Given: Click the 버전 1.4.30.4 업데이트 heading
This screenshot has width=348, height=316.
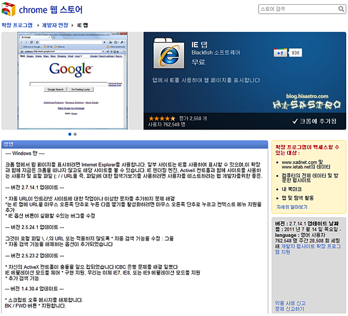Looking at the screenshot, I should (34, 289).
